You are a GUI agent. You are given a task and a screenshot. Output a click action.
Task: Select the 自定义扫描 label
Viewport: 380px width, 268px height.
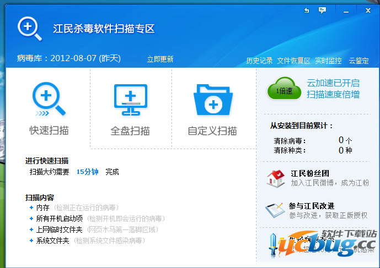(212, 131)
